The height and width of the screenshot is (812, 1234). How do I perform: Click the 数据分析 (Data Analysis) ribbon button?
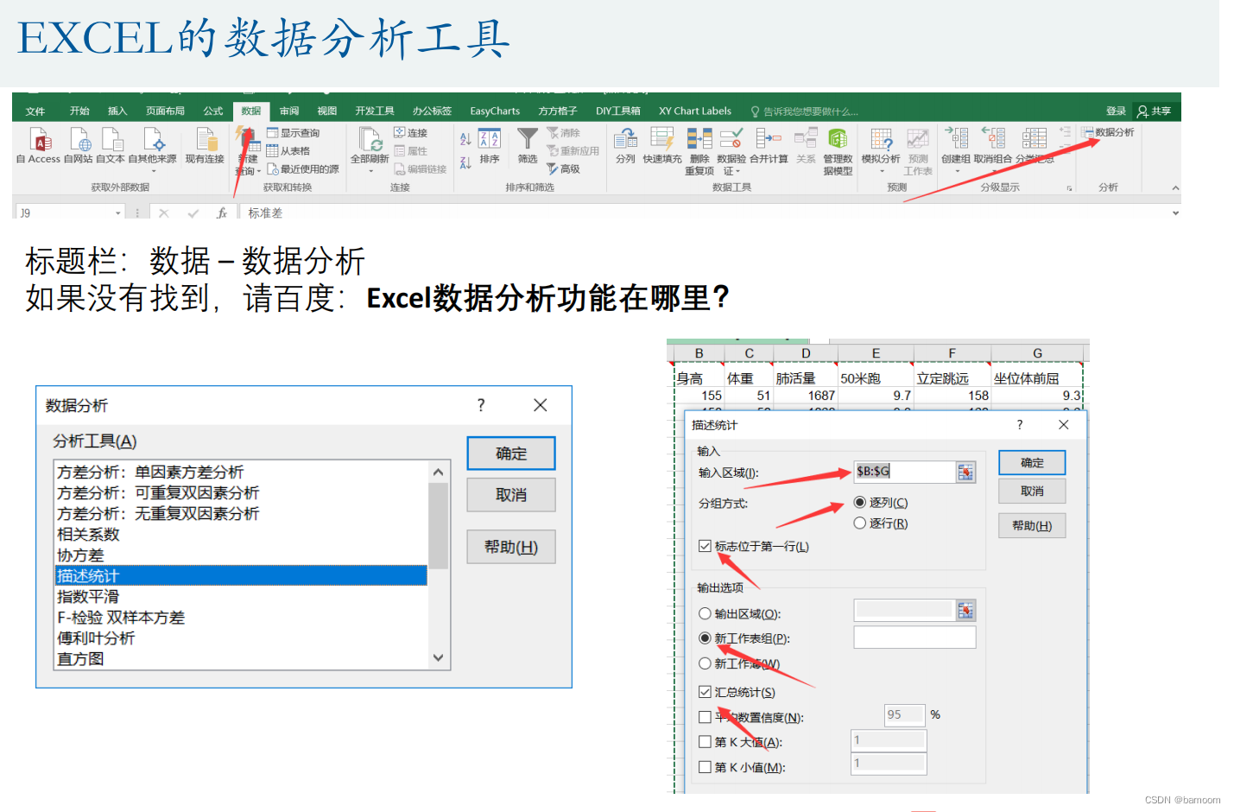tap(1108, 132)
